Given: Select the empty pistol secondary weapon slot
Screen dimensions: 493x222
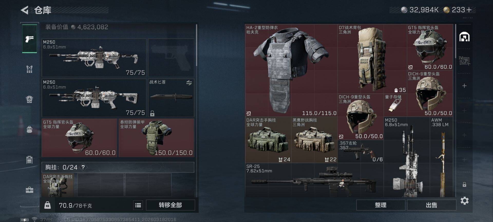Looking at the screenshot, I should coord(171,58).
